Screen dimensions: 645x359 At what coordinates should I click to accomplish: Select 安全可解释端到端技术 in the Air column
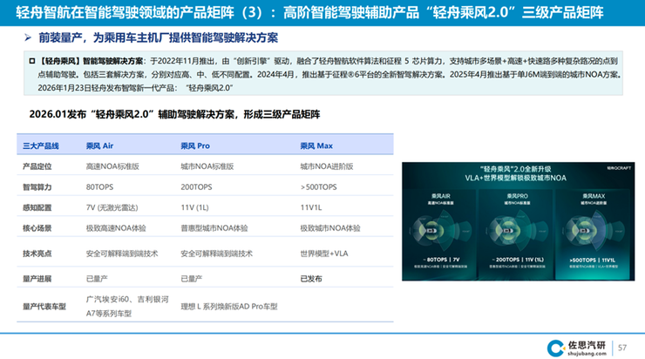122,254
